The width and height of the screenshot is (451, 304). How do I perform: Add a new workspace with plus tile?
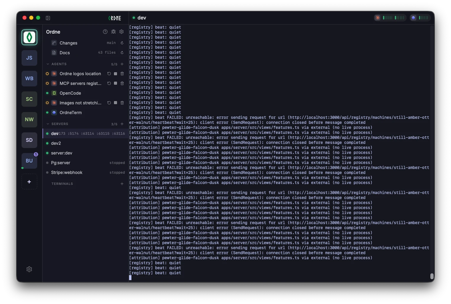click(29, 182)
